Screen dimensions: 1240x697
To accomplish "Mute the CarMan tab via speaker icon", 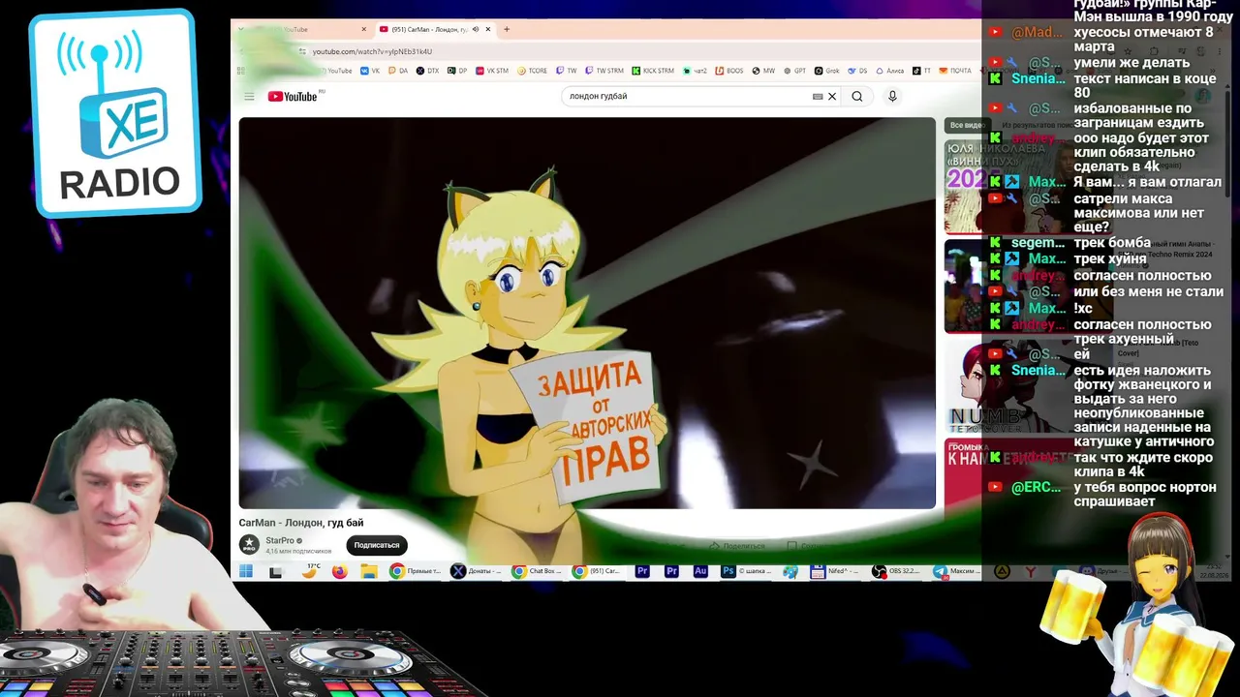I will click(x=476, y=29).
